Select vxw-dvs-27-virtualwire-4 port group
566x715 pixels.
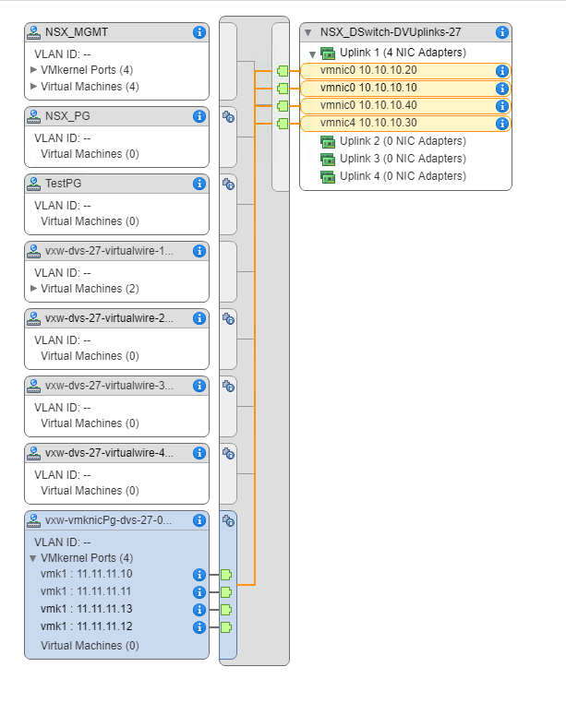(117, 453)
